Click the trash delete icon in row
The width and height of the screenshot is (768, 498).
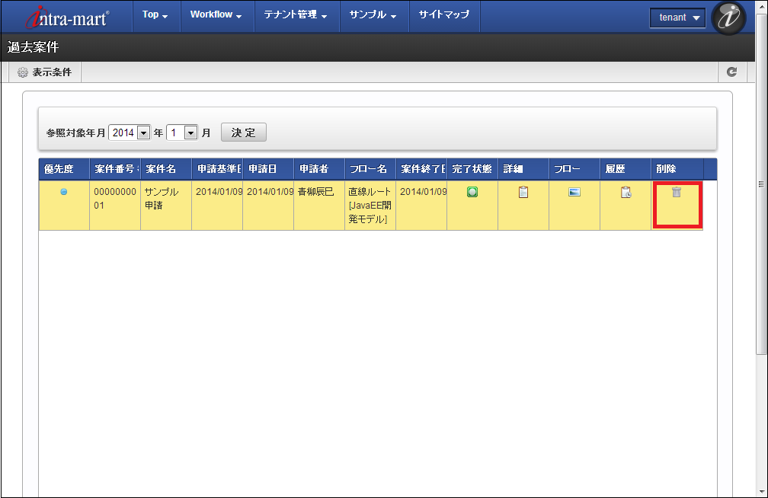(676, 193)
